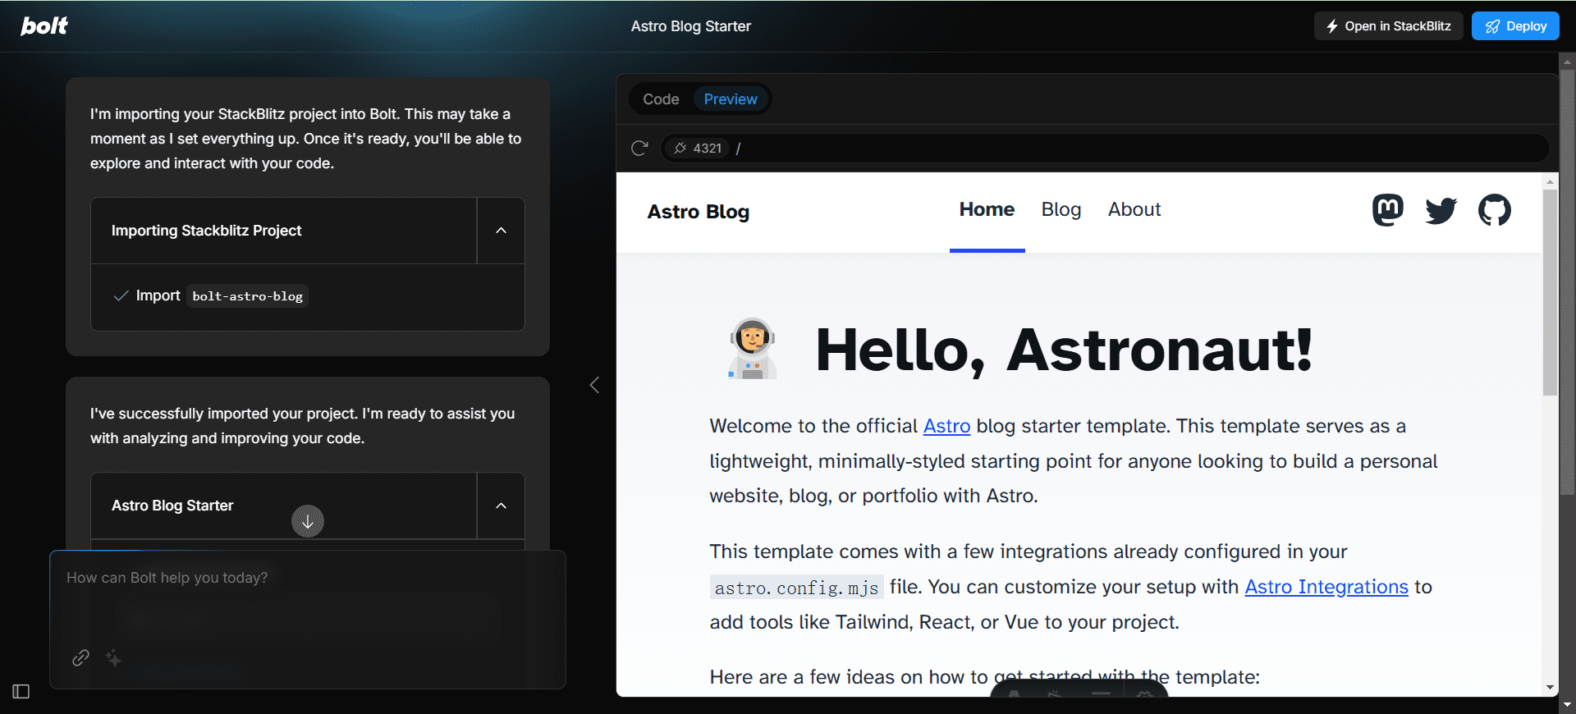Click the preview page scrollbar thumb

point(1550,292)
